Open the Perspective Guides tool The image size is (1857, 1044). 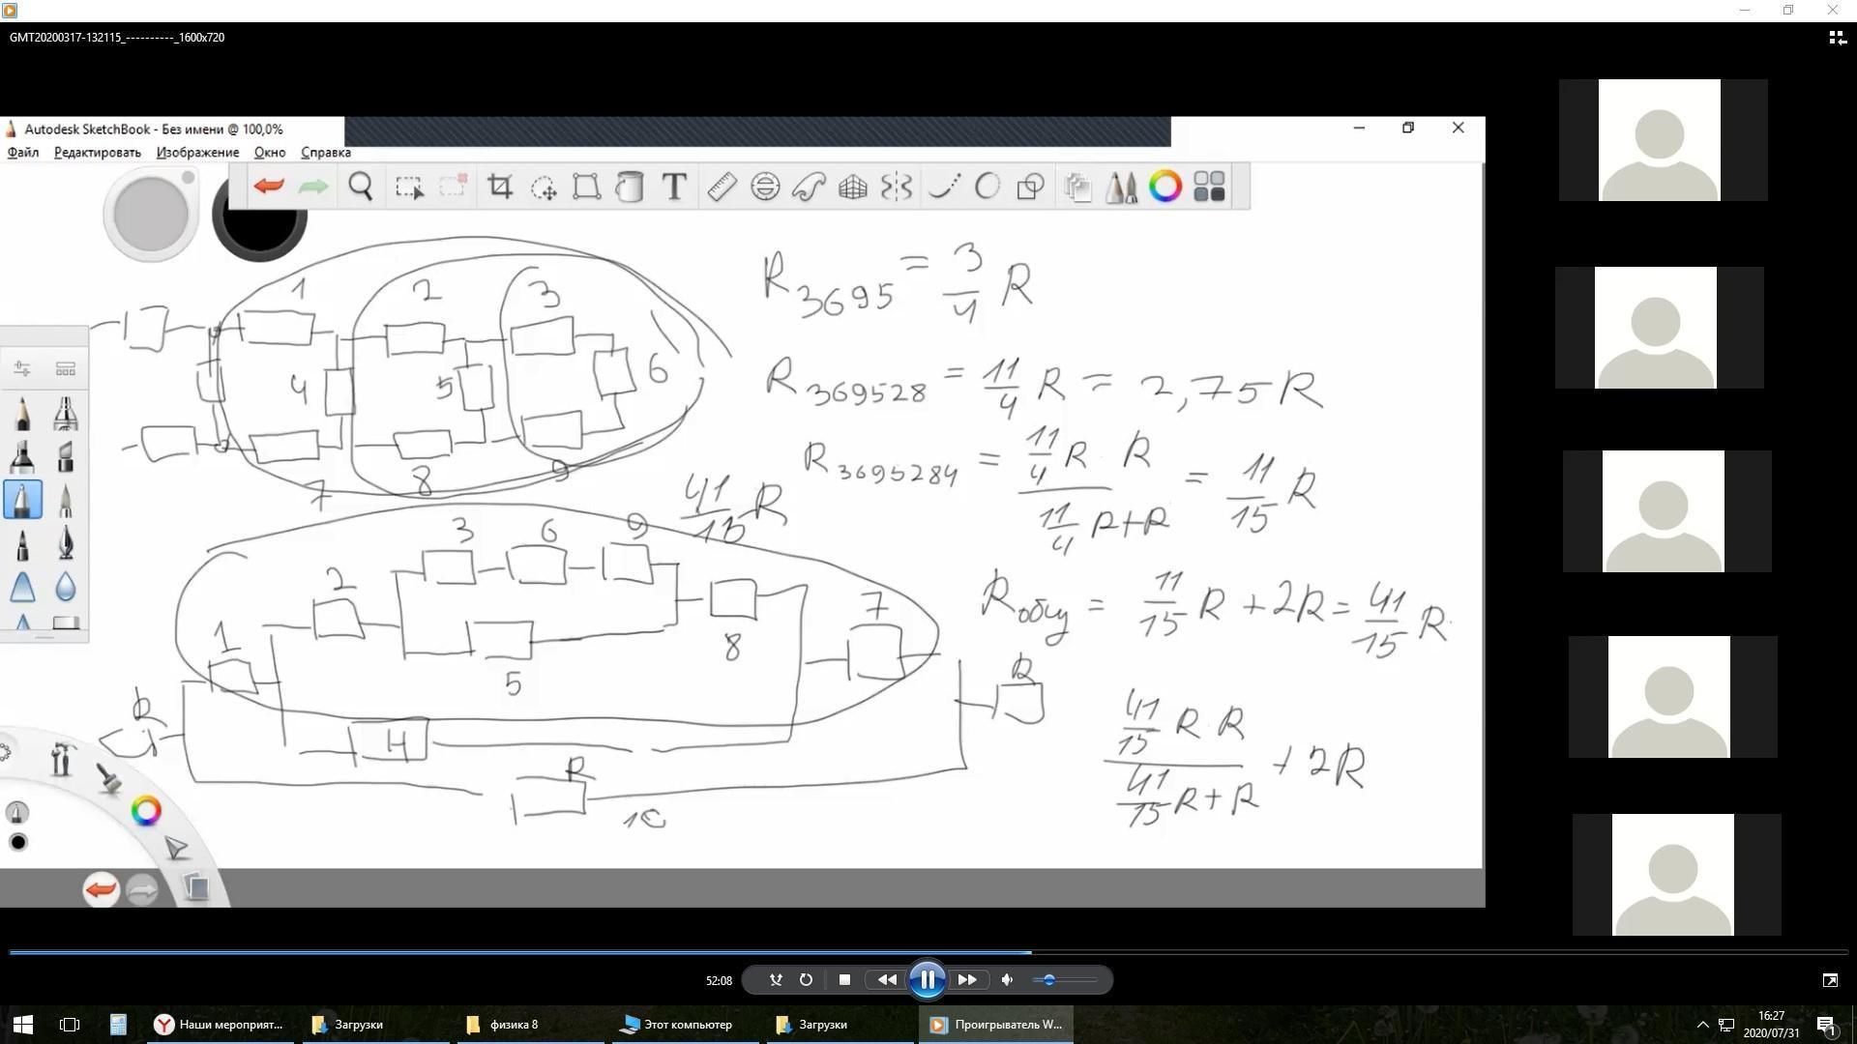(852, 186)
